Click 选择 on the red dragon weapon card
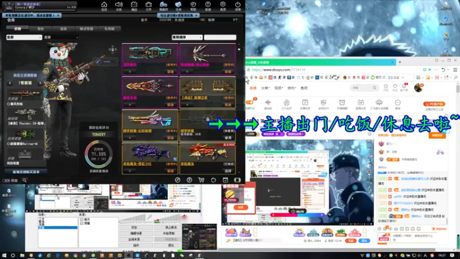Screen dimensions: 460x259 coord(228,171)
